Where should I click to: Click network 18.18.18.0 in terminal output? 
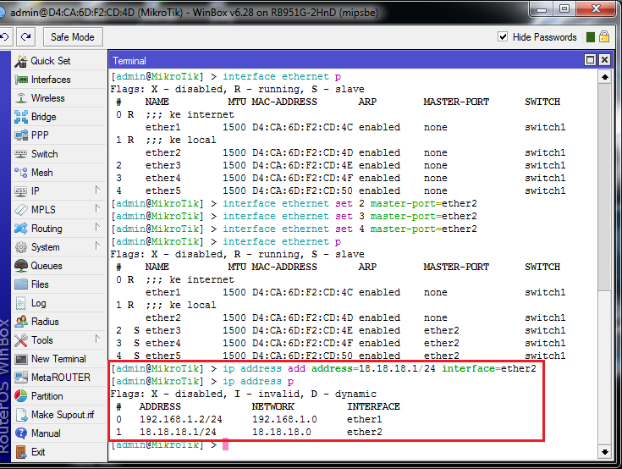tap(282, 432)
